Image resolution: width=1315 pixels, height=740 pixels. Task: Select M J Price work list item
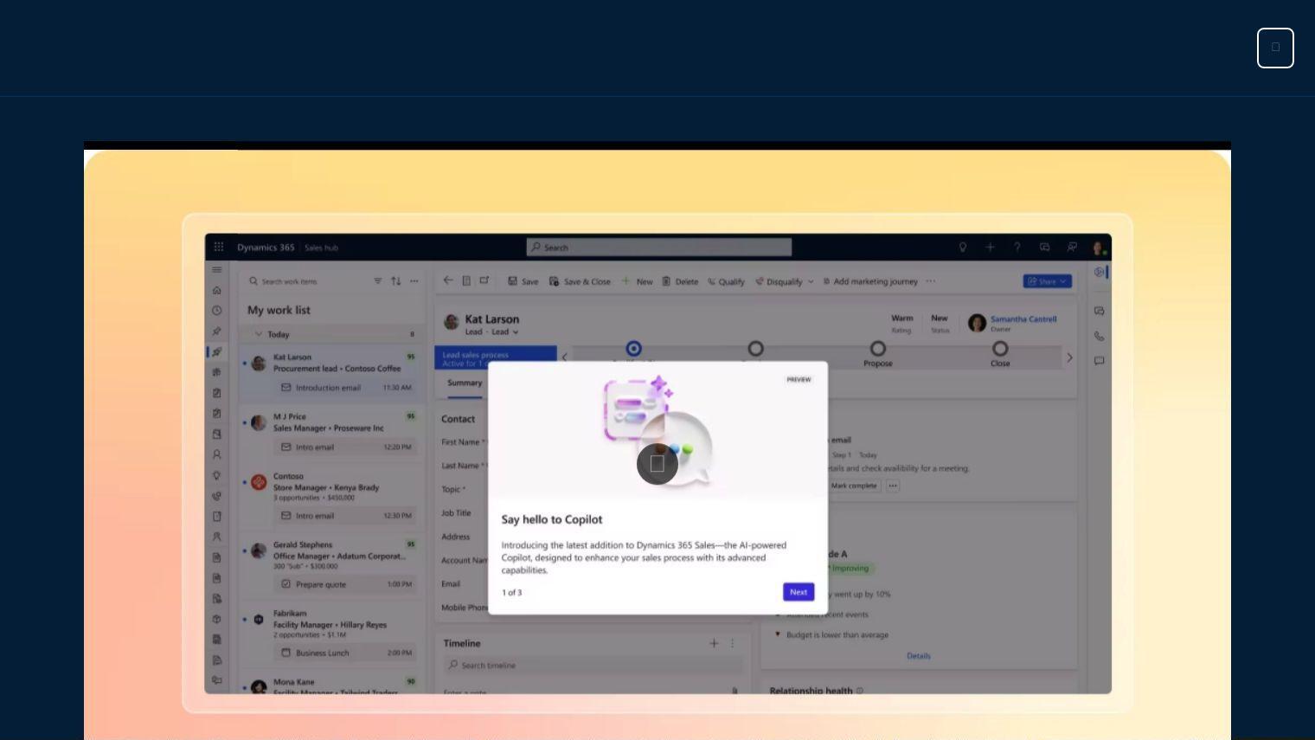(332, 433)
